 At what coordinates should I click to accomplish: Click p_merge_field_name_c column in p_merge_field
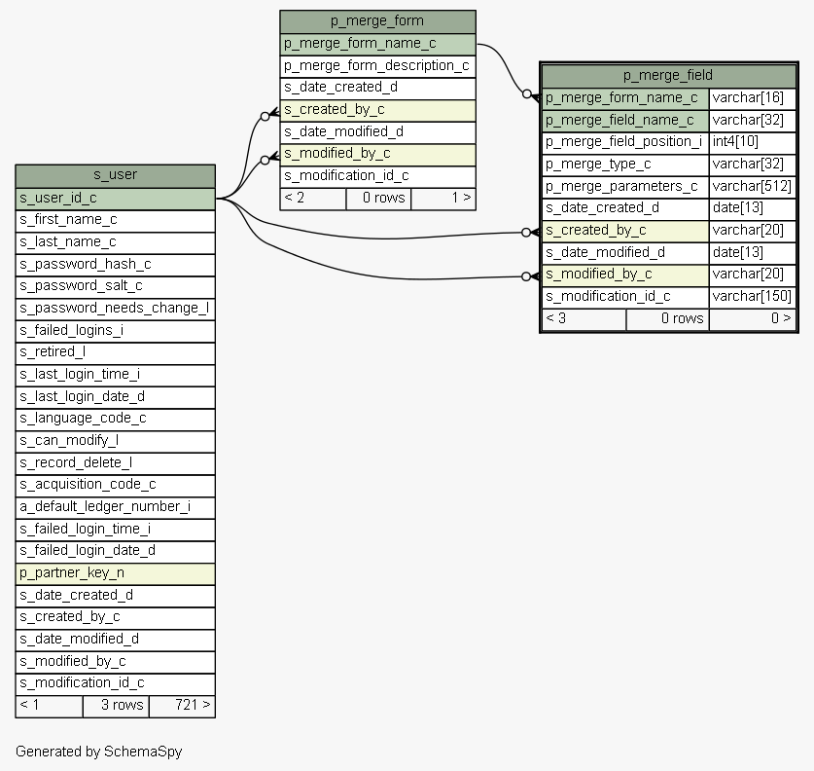point(624,120)
